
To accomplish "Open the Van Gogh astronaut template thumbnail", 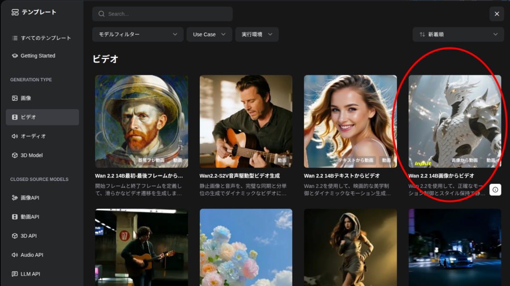I will coord(141,121).
